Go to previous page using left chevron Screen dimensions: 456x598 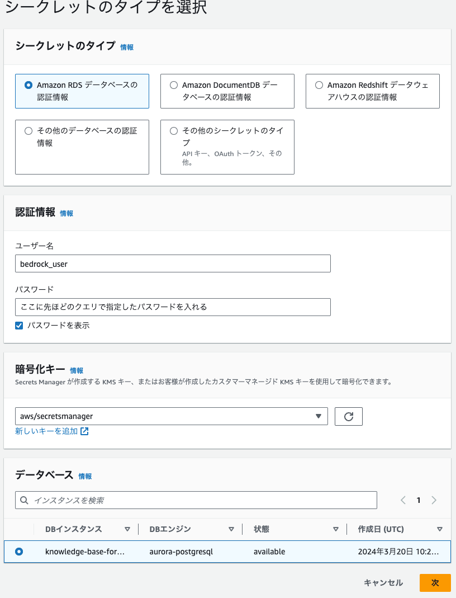tap(403, 500)
